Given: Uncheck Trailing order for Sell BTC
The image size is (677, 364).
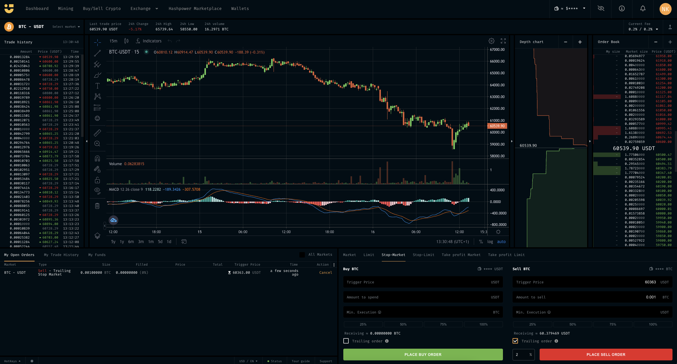Looking at the screenshot, I should coord(515,341).
